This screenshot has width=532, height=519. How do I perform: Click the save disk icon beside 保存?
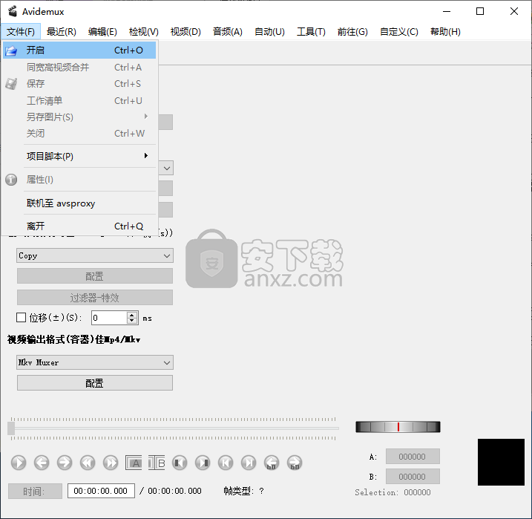point(11,83)
